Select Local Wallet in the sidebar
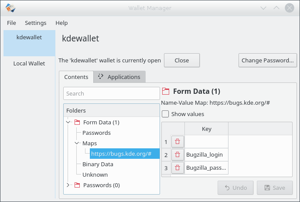 29,63
